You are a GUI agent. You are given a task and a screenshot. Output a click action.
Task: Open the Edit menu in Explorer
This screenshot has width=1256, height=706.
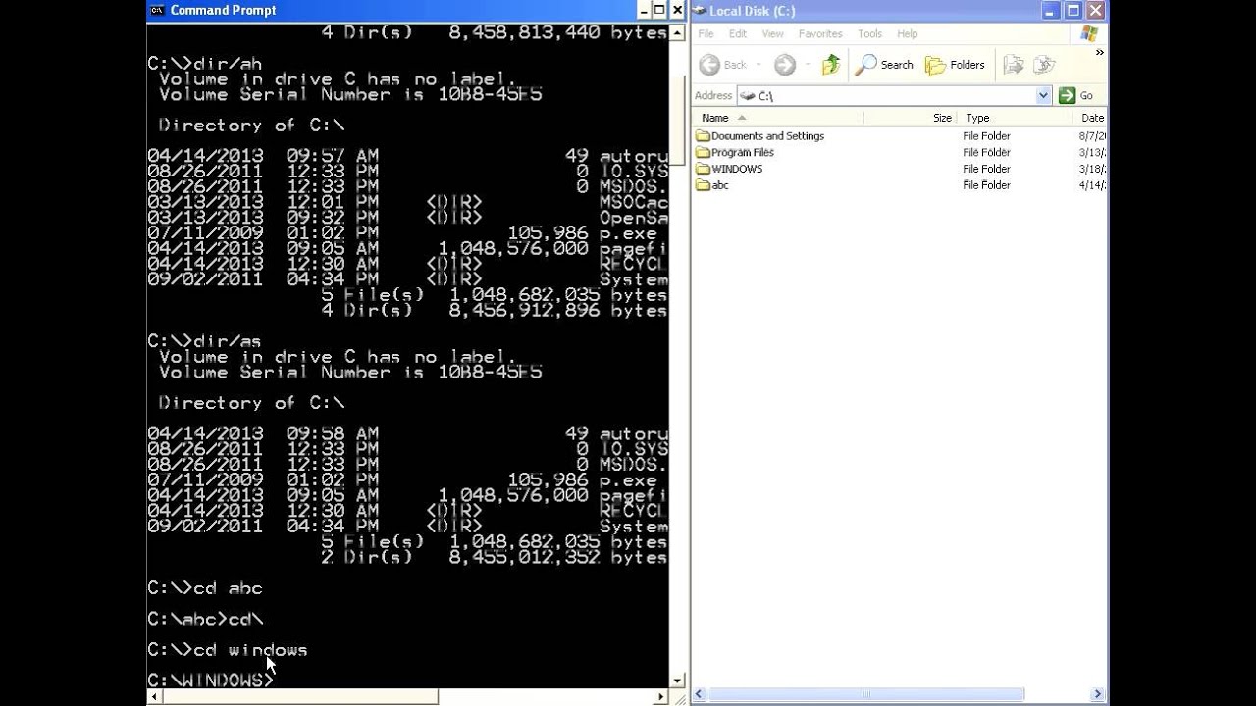coord(738,33)
